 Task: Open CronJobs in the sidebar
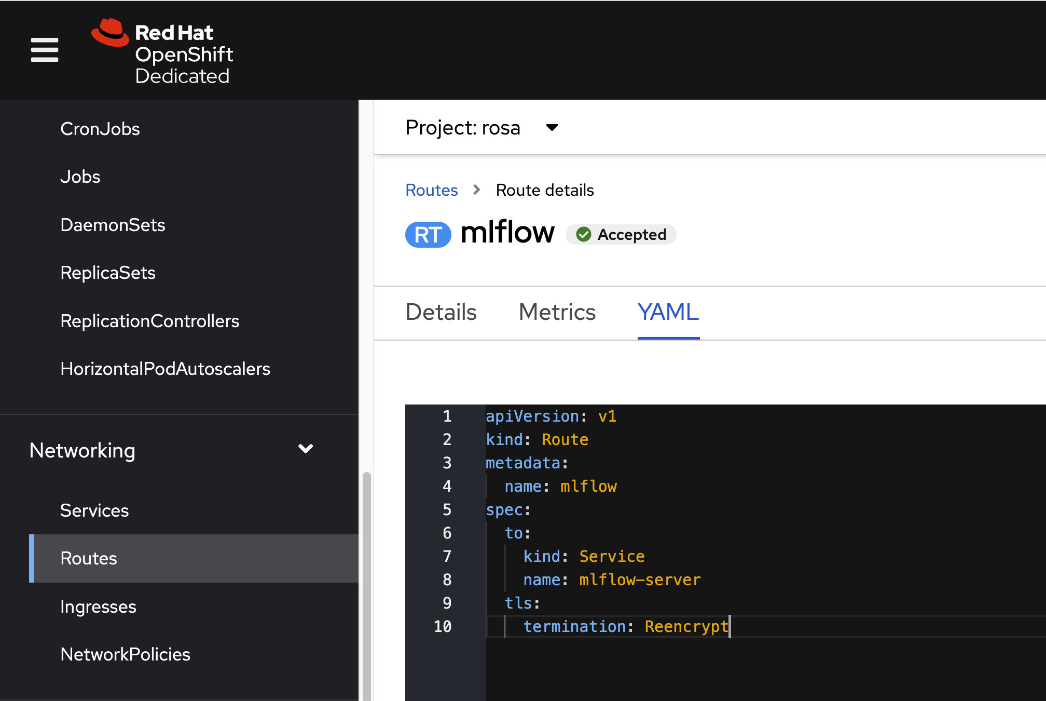pyautogui.click(x=100, y=129)
